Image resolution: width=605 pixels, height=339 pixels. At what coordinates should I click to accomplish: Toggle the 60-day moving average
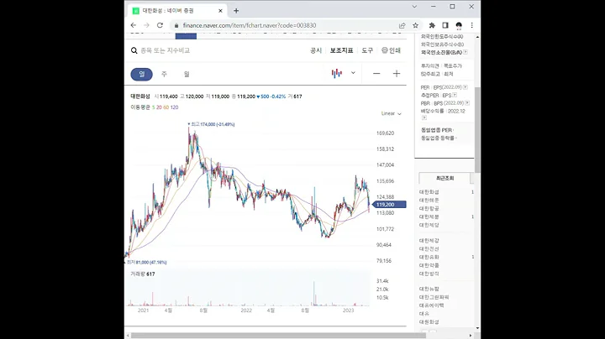166,107
